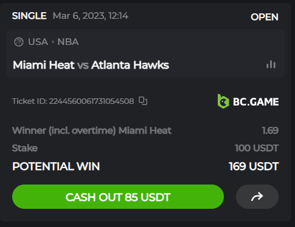This screenshot has height=227, width=295.
Task: Click the 1.69 odds value
Action: (270, 130)
